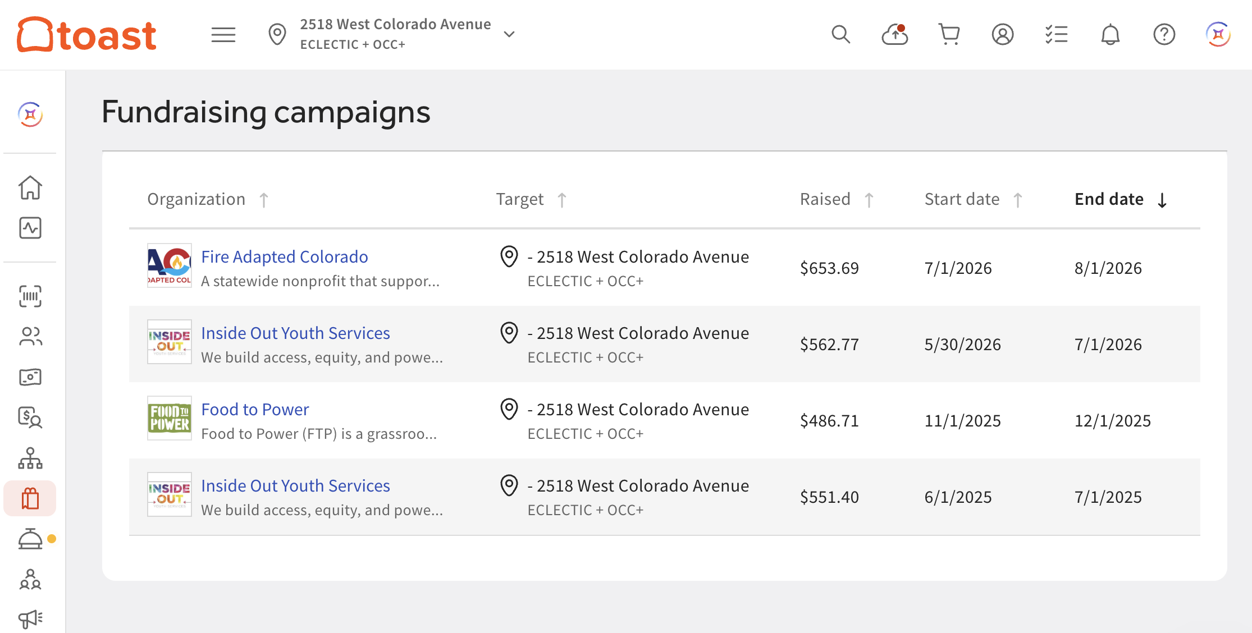
Task: Open the cloud publish icon
Action: 895,35
